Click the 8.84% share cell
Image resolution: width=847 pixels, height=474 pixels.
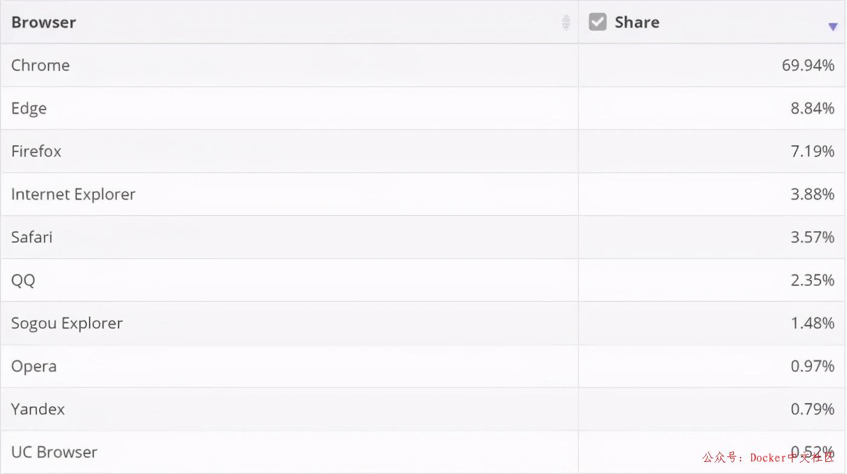[813, 108]
